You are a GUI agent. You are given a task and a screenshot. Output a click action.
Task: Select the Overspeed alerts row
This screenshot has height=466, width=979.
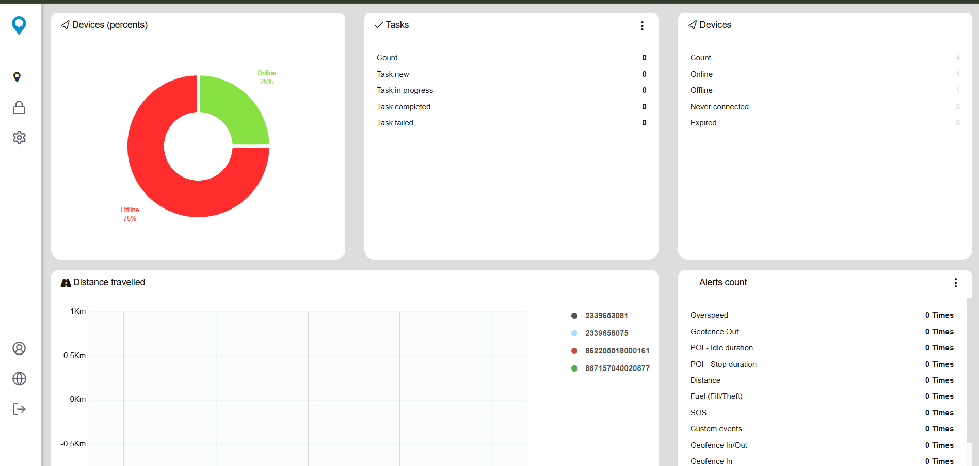click(822, 315)
